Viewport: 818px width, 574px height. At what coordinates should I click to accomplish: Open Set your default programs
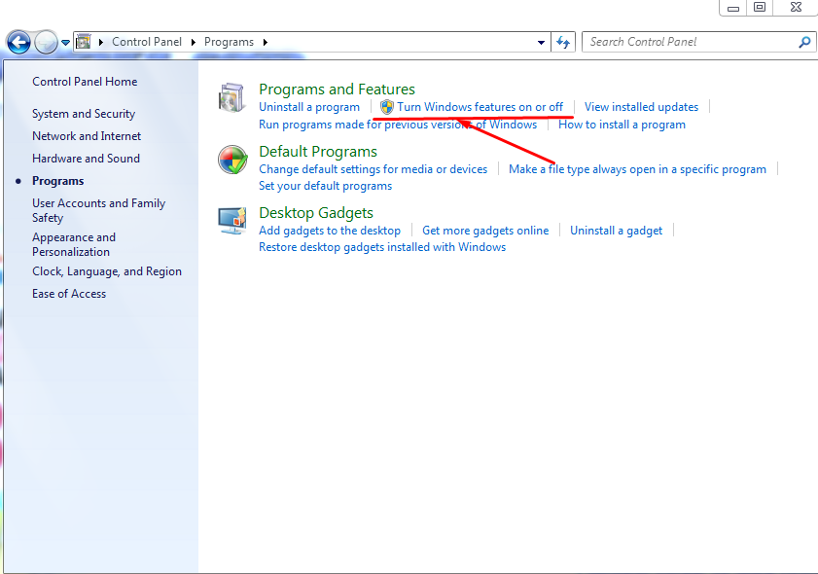(x=324, y=186)
